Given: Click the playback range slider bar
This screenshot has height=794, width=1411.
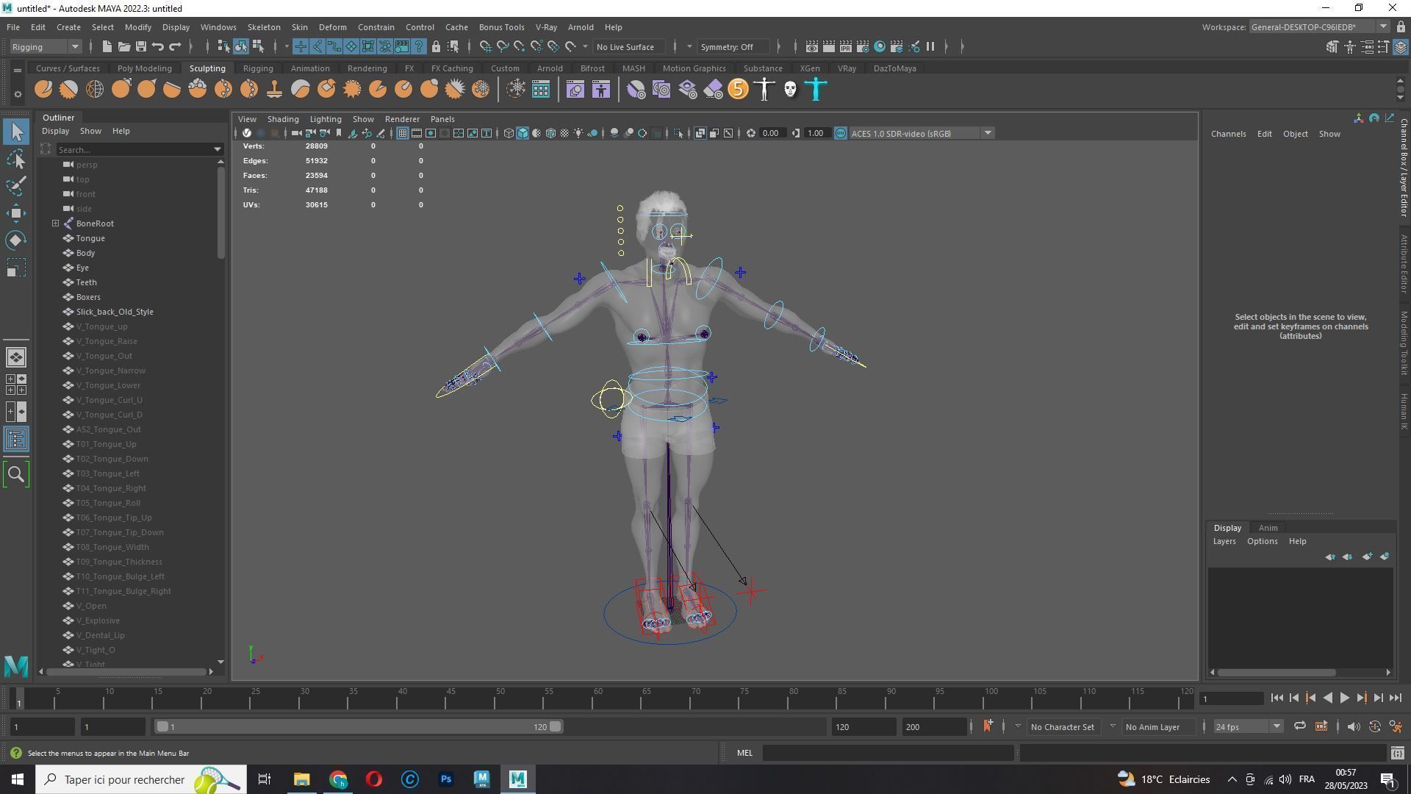Looking at the screenshot, I should [359, 726].
